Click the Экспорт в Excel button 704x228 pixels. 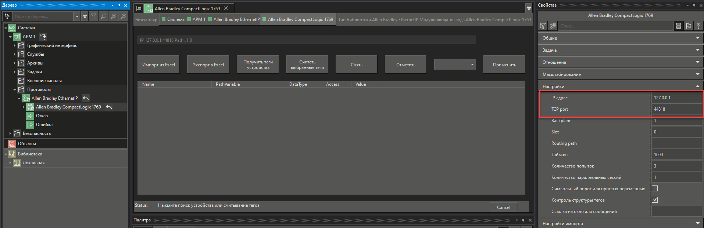click(x=208, y=65)
